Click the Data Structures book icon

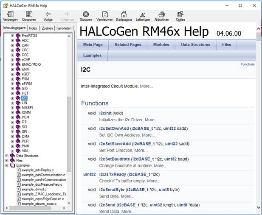pos(12,156)
